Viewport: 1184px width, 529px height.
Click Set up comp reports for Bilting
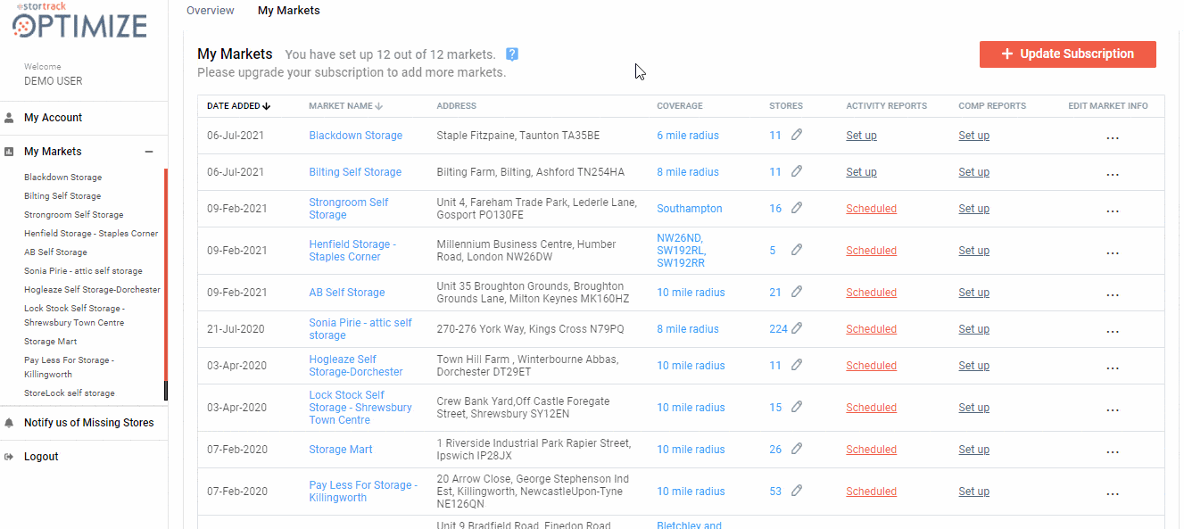(974, 172)
